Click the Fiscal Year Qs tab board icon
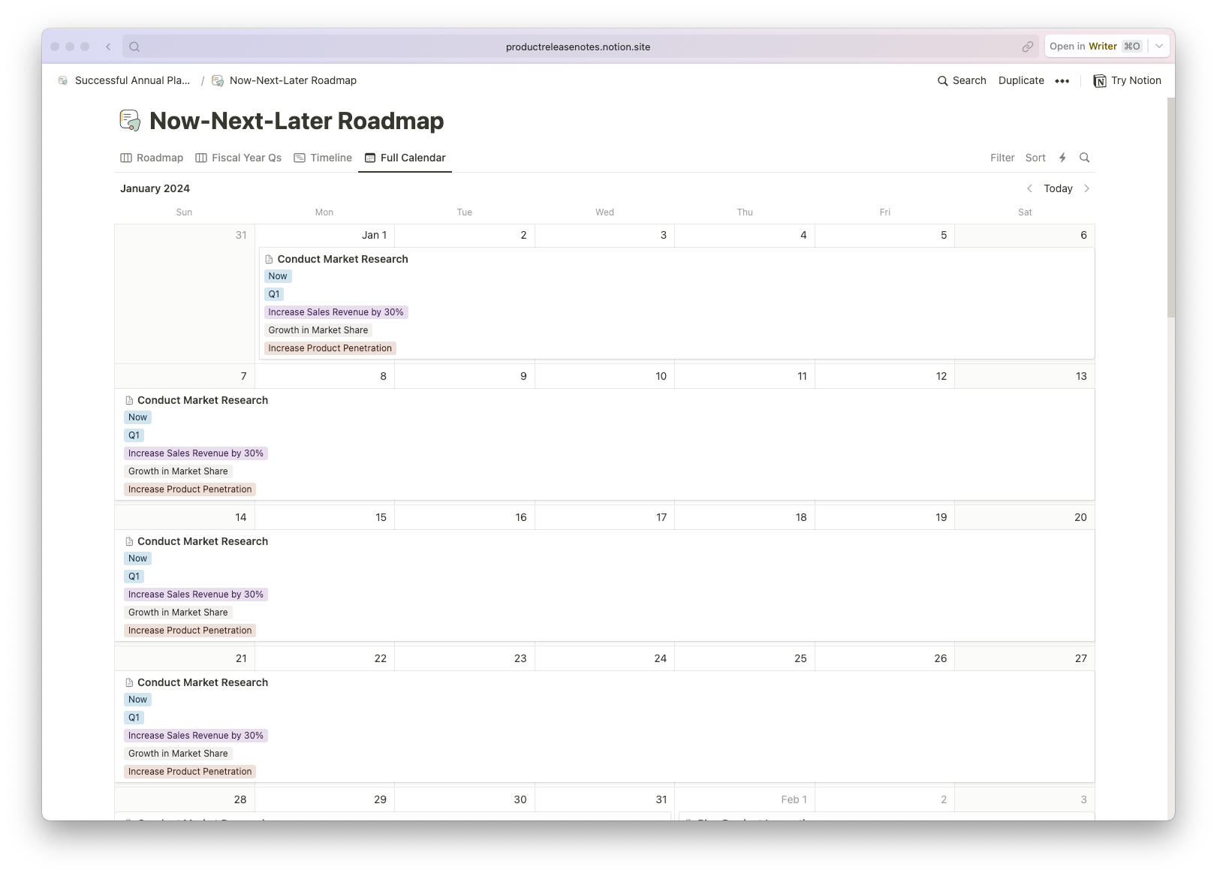1217x876 pixels. [x=201, y=158]
